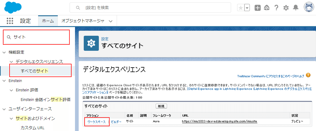This screenshot has width=316, height=131.
Task: Switch to the オブジェクトマネージャ tab
Action: click(83, 21)
